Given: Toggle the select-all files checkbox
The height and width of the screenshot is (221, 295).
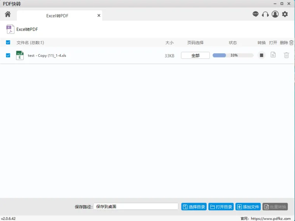Looking at the screenshot, I should pyautogui.click(x=8, y=42).
